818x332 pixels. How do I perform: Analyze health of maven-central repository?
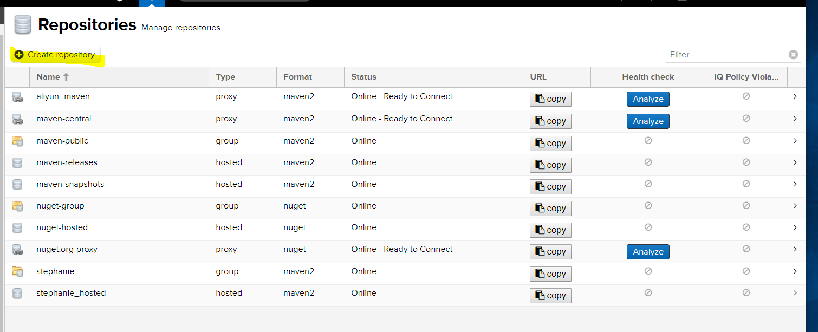(648, 121)
